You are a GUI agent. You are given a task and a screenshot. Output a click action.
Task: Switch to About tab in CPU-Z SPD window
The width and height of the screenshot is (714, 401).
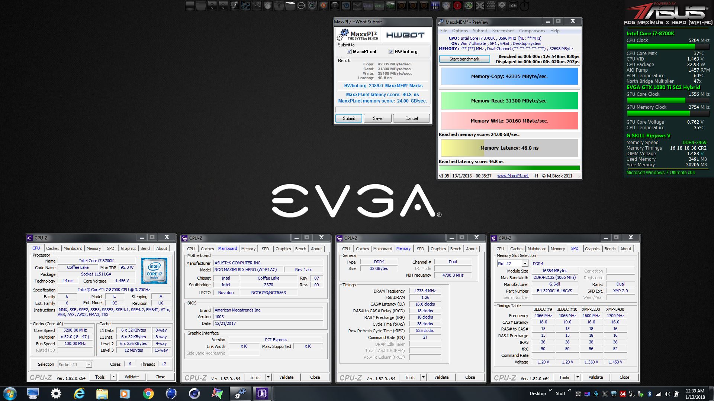click(625, 249)
